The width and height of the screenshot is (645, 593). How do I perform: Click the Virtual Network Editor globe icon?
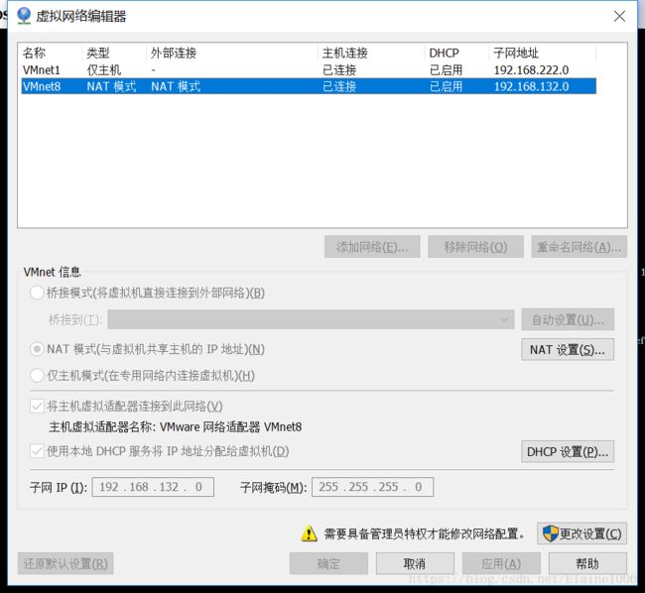[x=24, y=16]
